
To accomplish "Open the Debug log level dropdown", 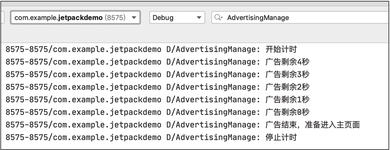I will (x=177, y=18).
